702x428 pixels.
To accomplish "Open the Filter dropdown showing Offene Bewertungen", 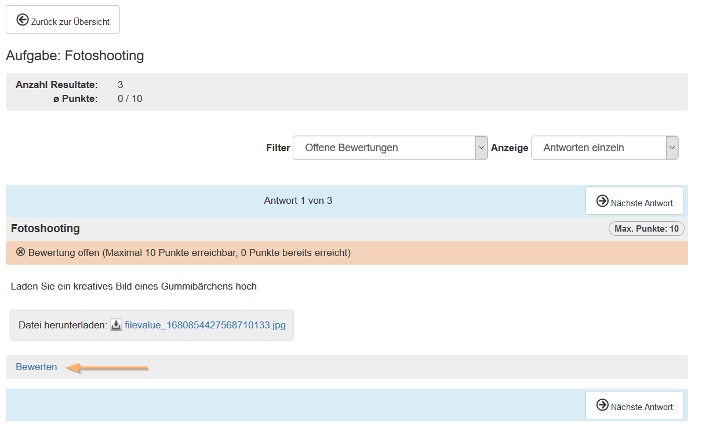I will pos(384,148).
